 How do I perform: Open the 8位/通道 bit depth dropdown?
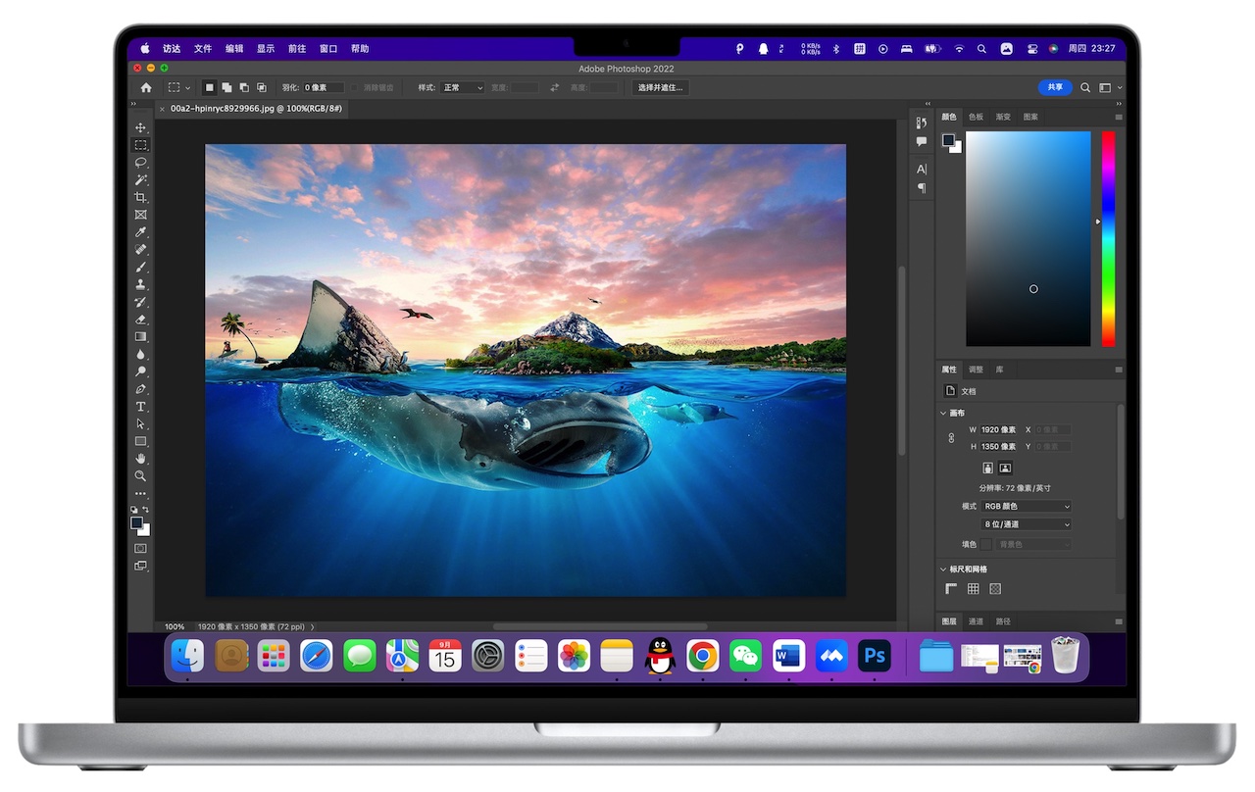pos(1026,524)
